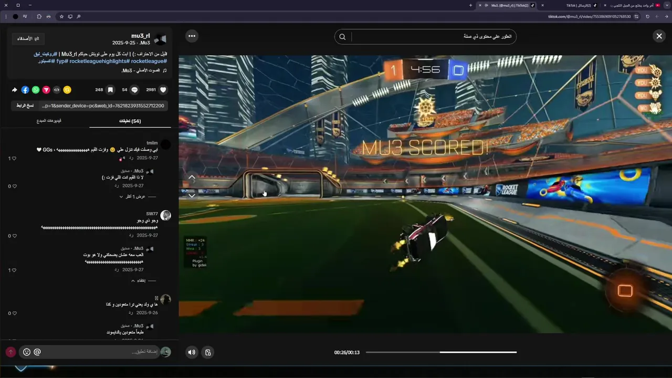Toggle the auto-scroll icon next to volume
Viewport: 672px width, 378px height.
point(208,352)
